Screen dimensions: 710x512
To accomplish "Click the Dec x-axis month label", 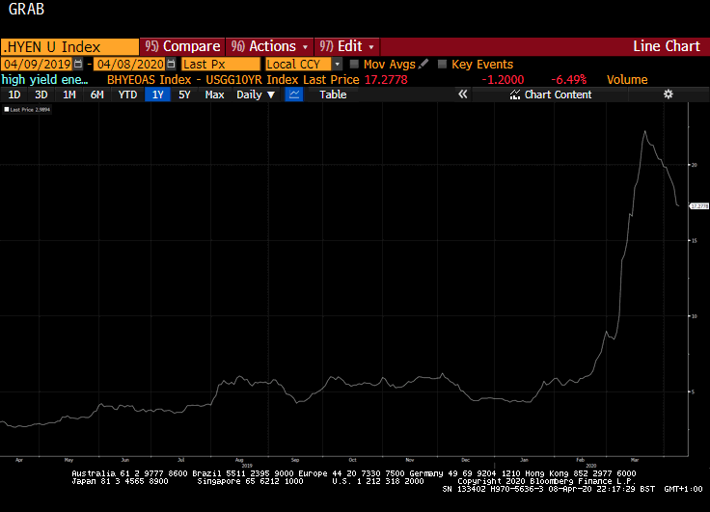I will [466, 460].
